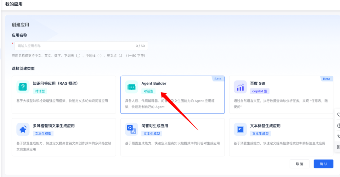
Task: Click the help question icon on right sidebar
Action: (338, 126)
